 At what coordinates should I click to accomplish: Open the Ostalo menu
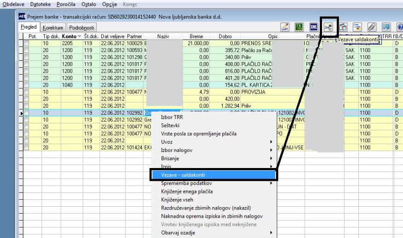[x=89, y=5]
